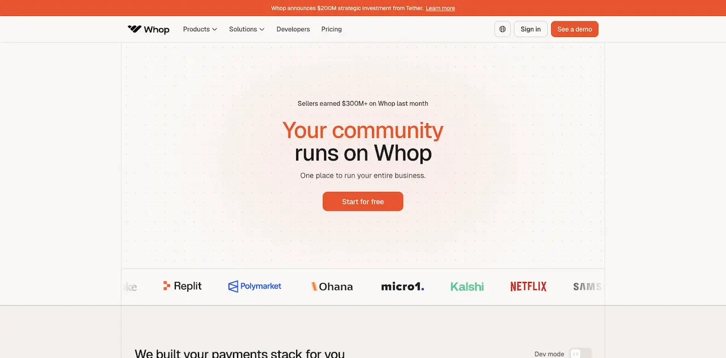Click the Your community runs on Whop headline
This screenshot has height=358, width=726.
[x=363, y=141]
